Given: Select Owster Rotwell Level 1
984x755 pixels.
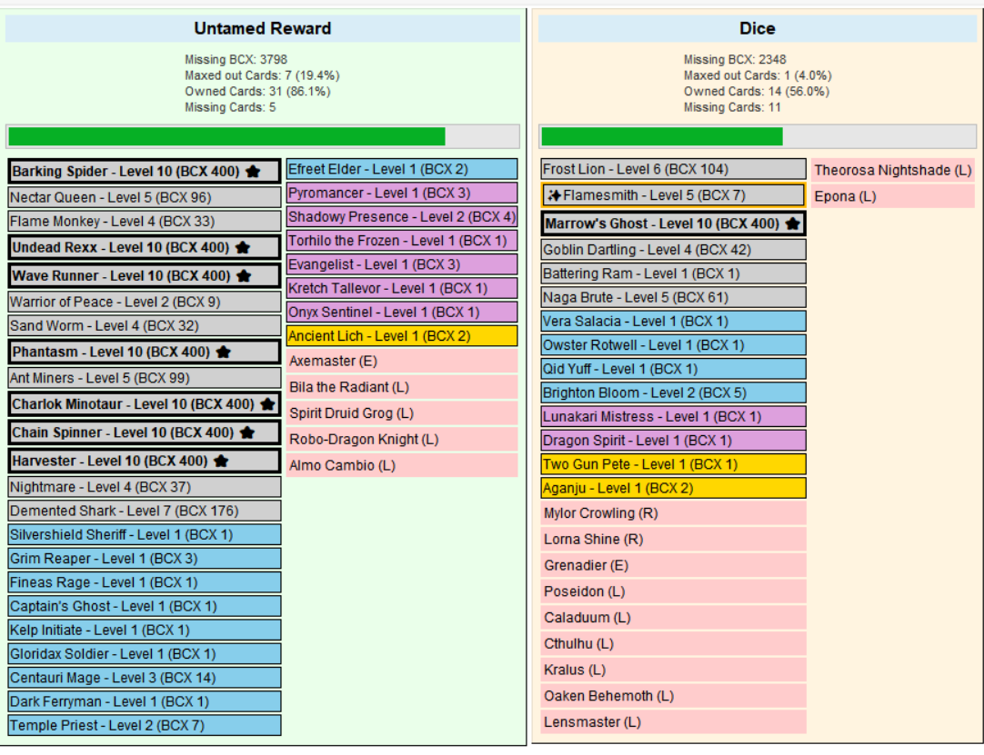Looking at the screenshot, I should [673, 345].
